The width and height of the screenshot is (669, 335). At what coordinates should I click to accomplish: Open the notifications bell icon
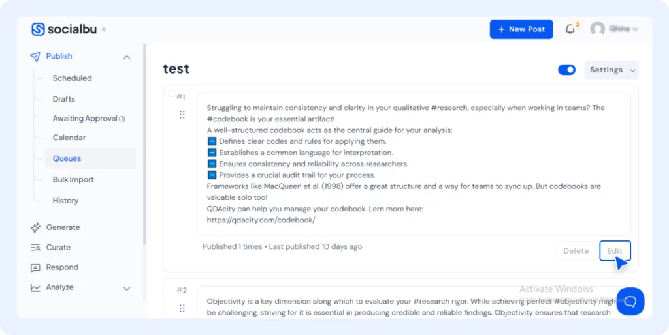pos(570,29)
